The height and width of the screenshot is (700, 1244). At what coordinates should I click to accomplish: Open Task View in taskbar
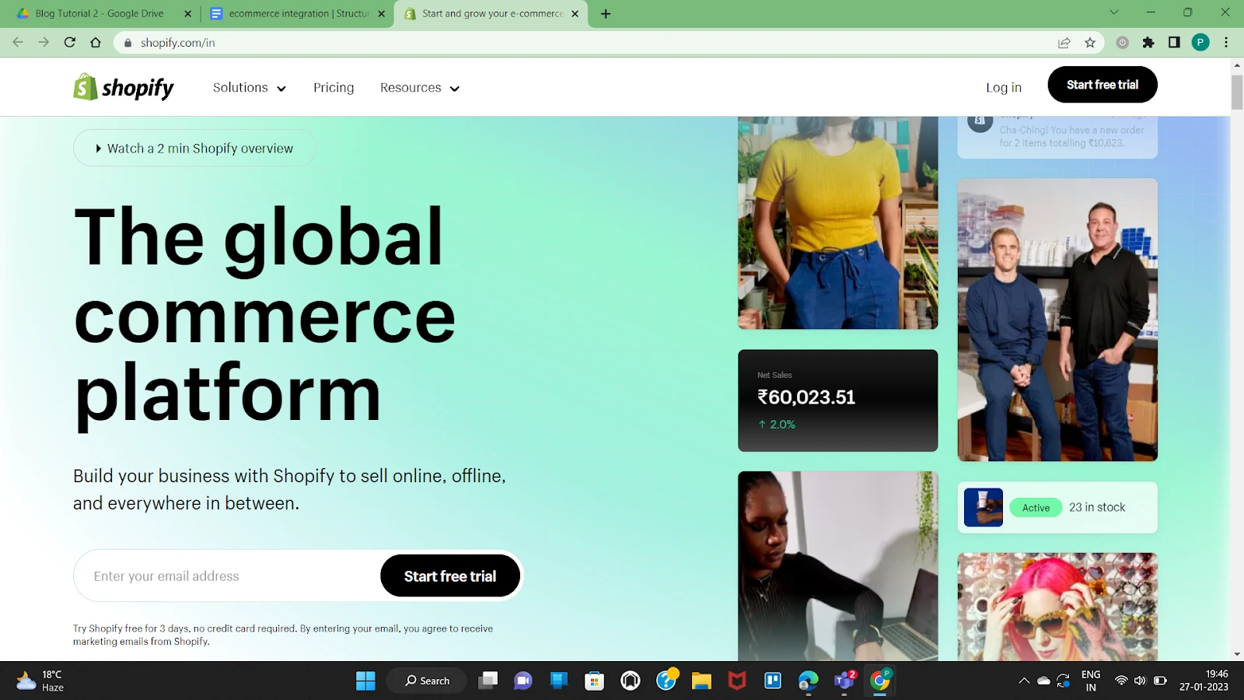(487, 681)
